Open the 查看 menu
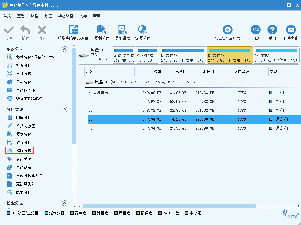301x225 pixels. coord(21,16)
